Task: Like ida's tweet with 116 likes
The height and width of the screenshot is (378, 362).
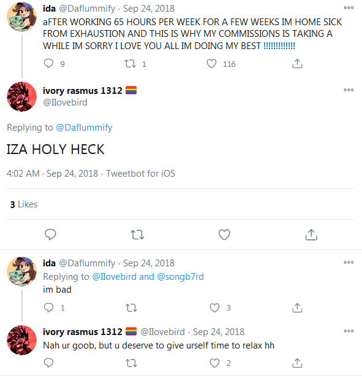Action: point(211,64)
